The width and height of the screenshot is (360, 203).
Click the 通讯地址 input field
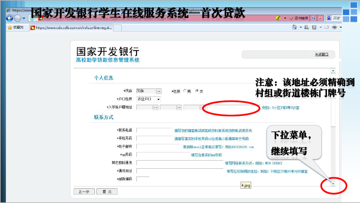coord(180,171)
